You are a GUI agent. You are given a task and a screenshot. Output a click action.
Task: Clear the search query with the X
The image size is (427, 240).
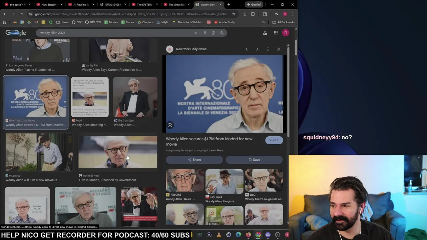coord(196,33)
